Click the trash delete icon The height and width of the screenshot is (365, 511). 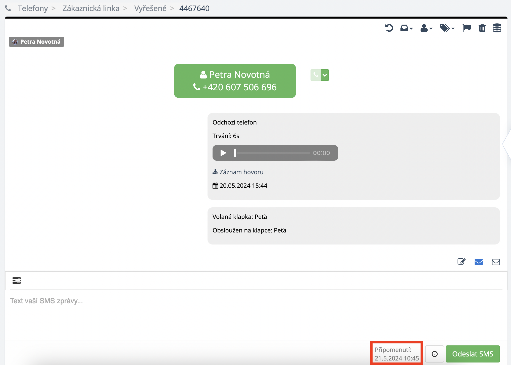pos(482,28)
